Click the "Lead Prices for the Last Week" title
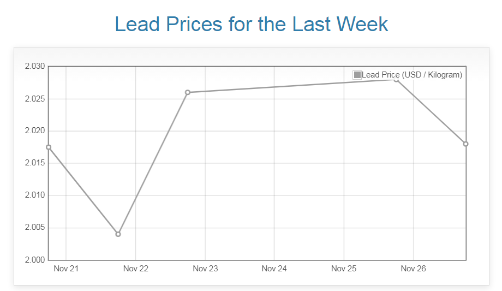The width and height of the screenshot is (502, 291). point(252,25)
